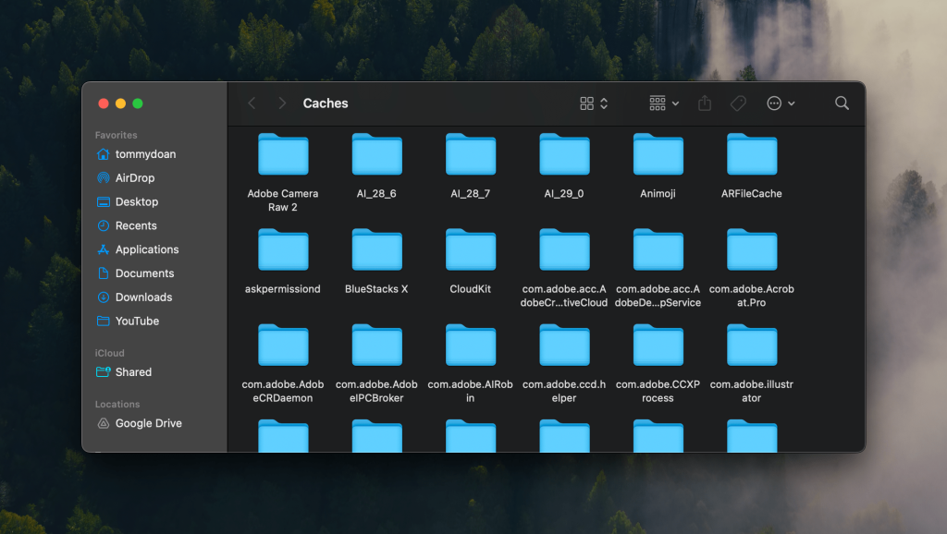The width and height of the screenshot is (947, 534).
Task: Open the Google Drive location
Action: click(148, 423)
